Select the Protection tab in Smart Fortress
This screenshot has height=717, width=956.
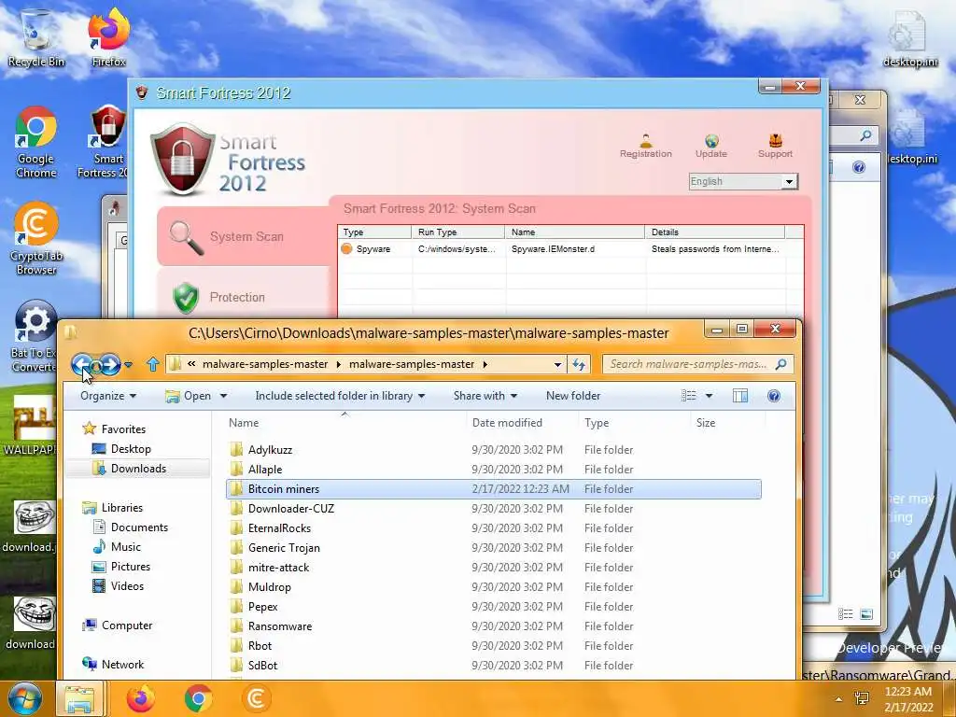click(x=243, y=298)
